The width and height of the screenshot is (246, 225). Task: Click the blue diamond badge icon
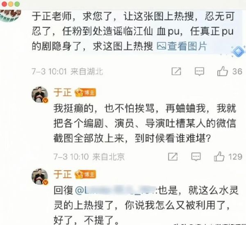(x=238, y=52)
